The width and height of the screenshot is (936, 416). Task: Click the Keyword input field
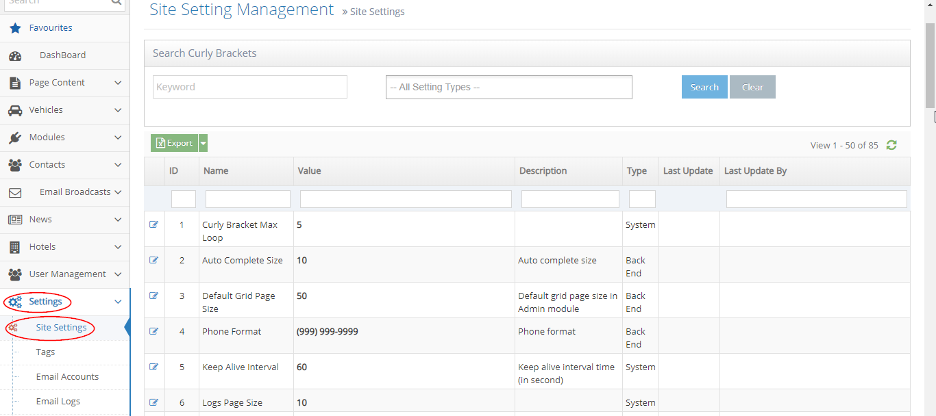(249, 87)
